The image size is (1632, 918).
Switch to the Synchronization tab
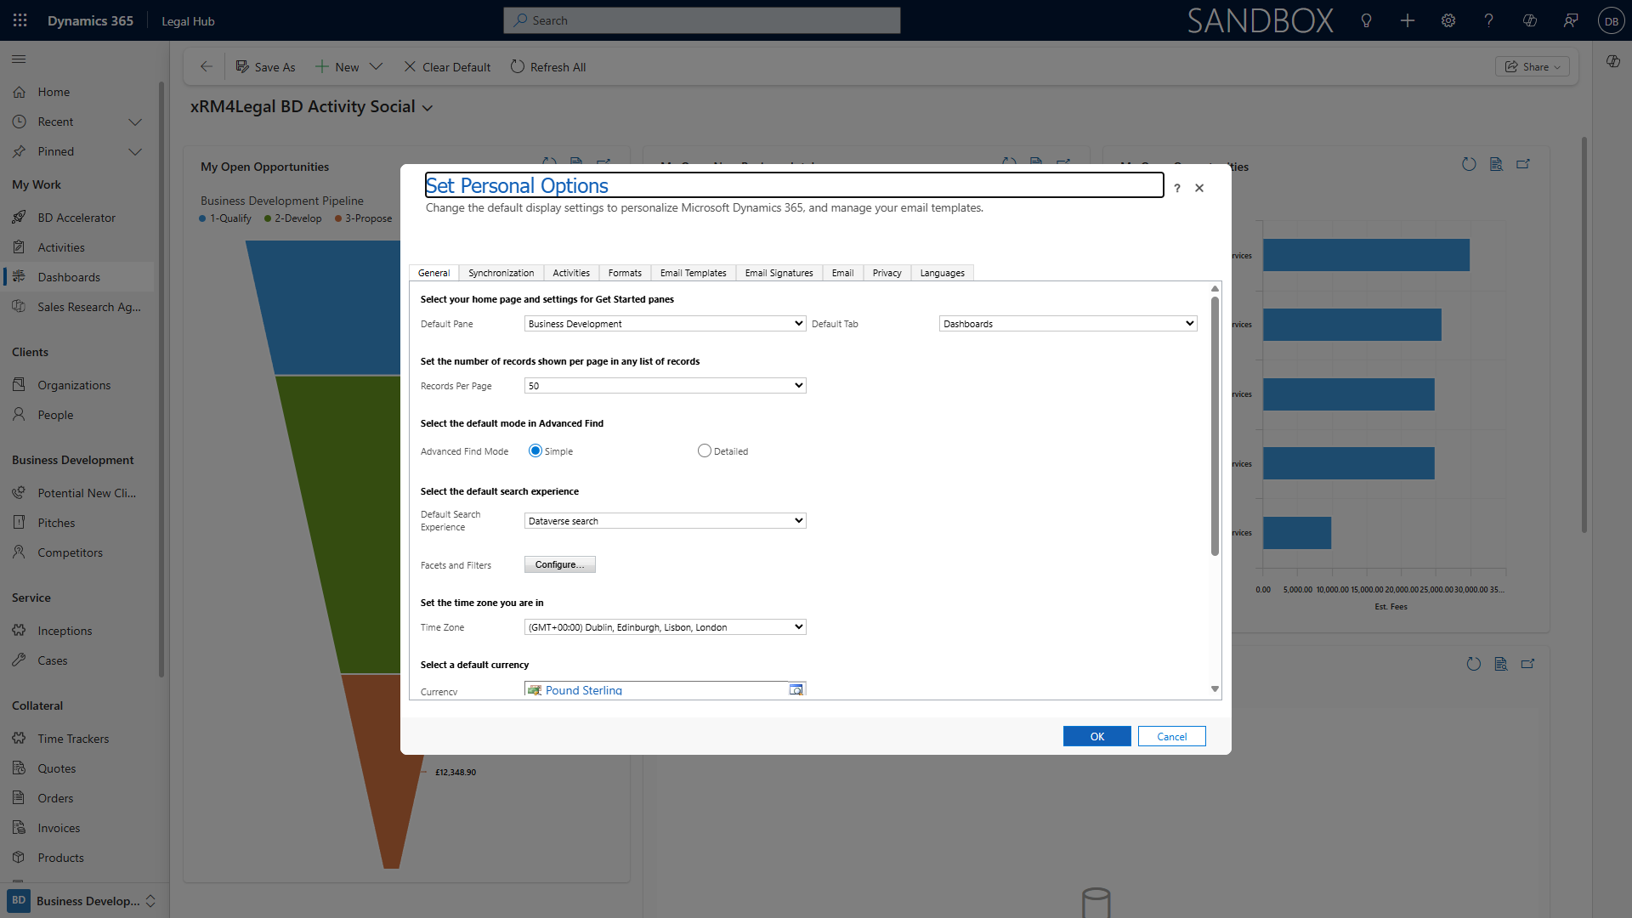[501, 273]
